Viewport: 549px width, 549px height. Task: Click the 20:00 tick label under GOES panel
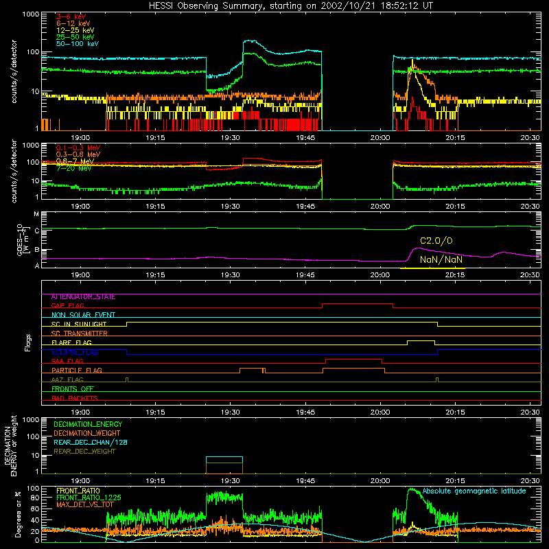coord(380,275)
